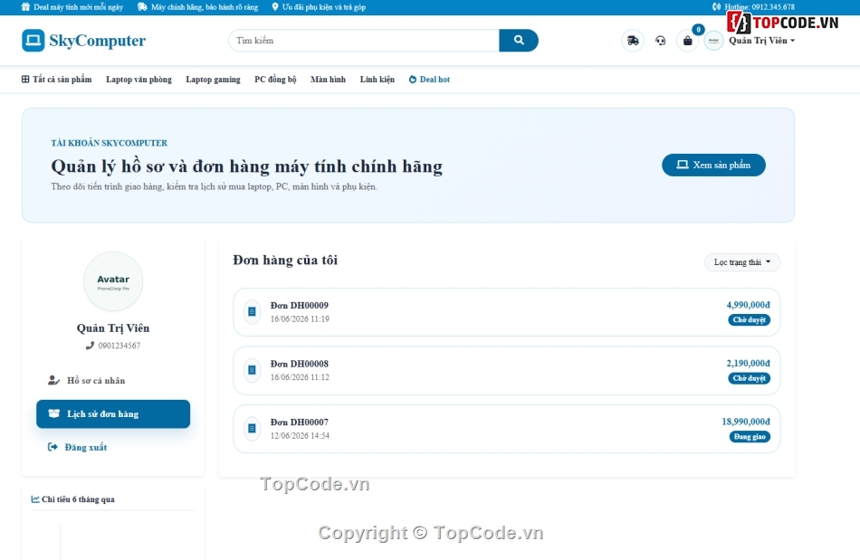Open the headset support icon
The image size is (860, 560).
[660, 41]
